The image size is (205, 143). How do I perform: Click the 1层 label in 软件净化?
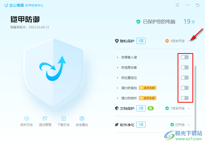(x=141, y=125)
